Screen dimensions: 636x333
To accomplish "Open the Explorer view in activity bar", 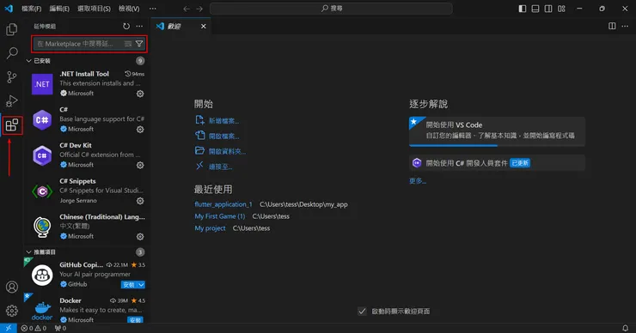I will pos(12,29).
